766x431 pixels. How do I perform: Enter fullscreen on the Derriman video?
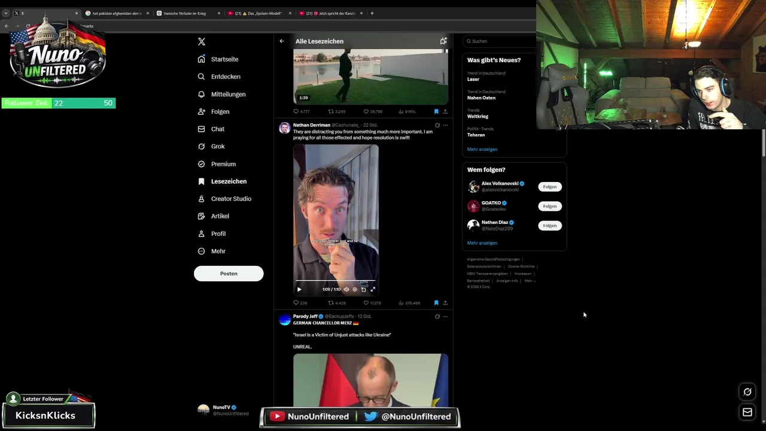(x=373, y=290)
